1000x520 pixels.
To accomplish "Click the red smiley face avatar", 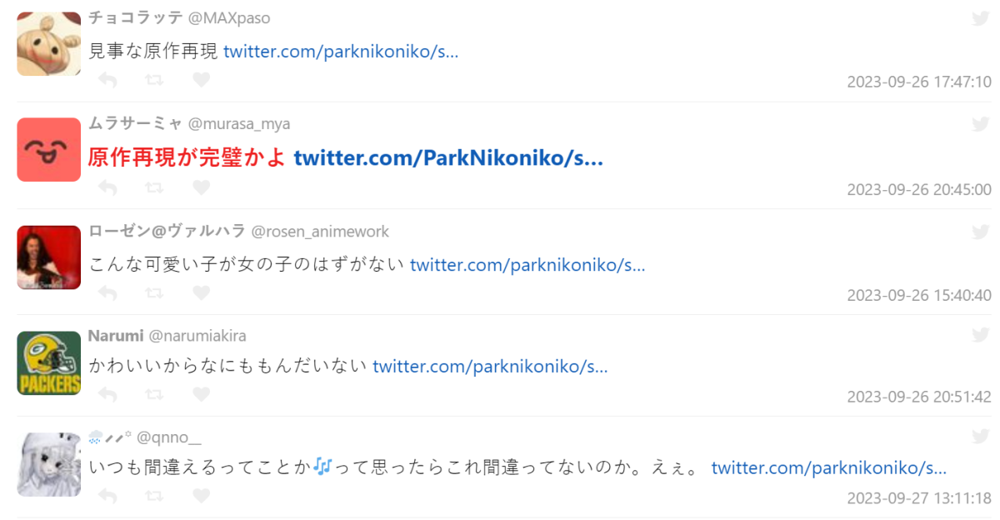I will tap(48, 150).
